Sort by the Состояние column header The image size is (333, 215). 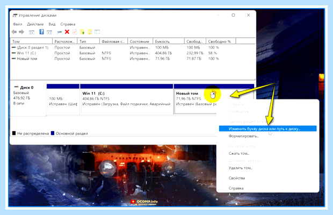(140, 41)
